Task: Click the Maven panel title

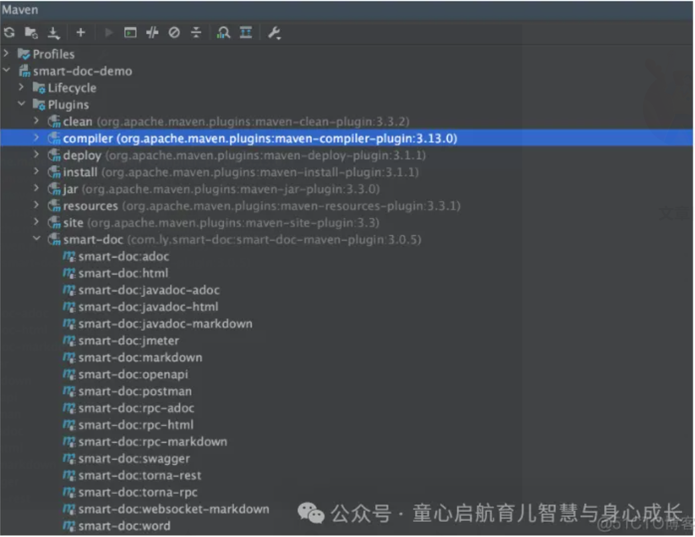Action: tap(20, 10)
